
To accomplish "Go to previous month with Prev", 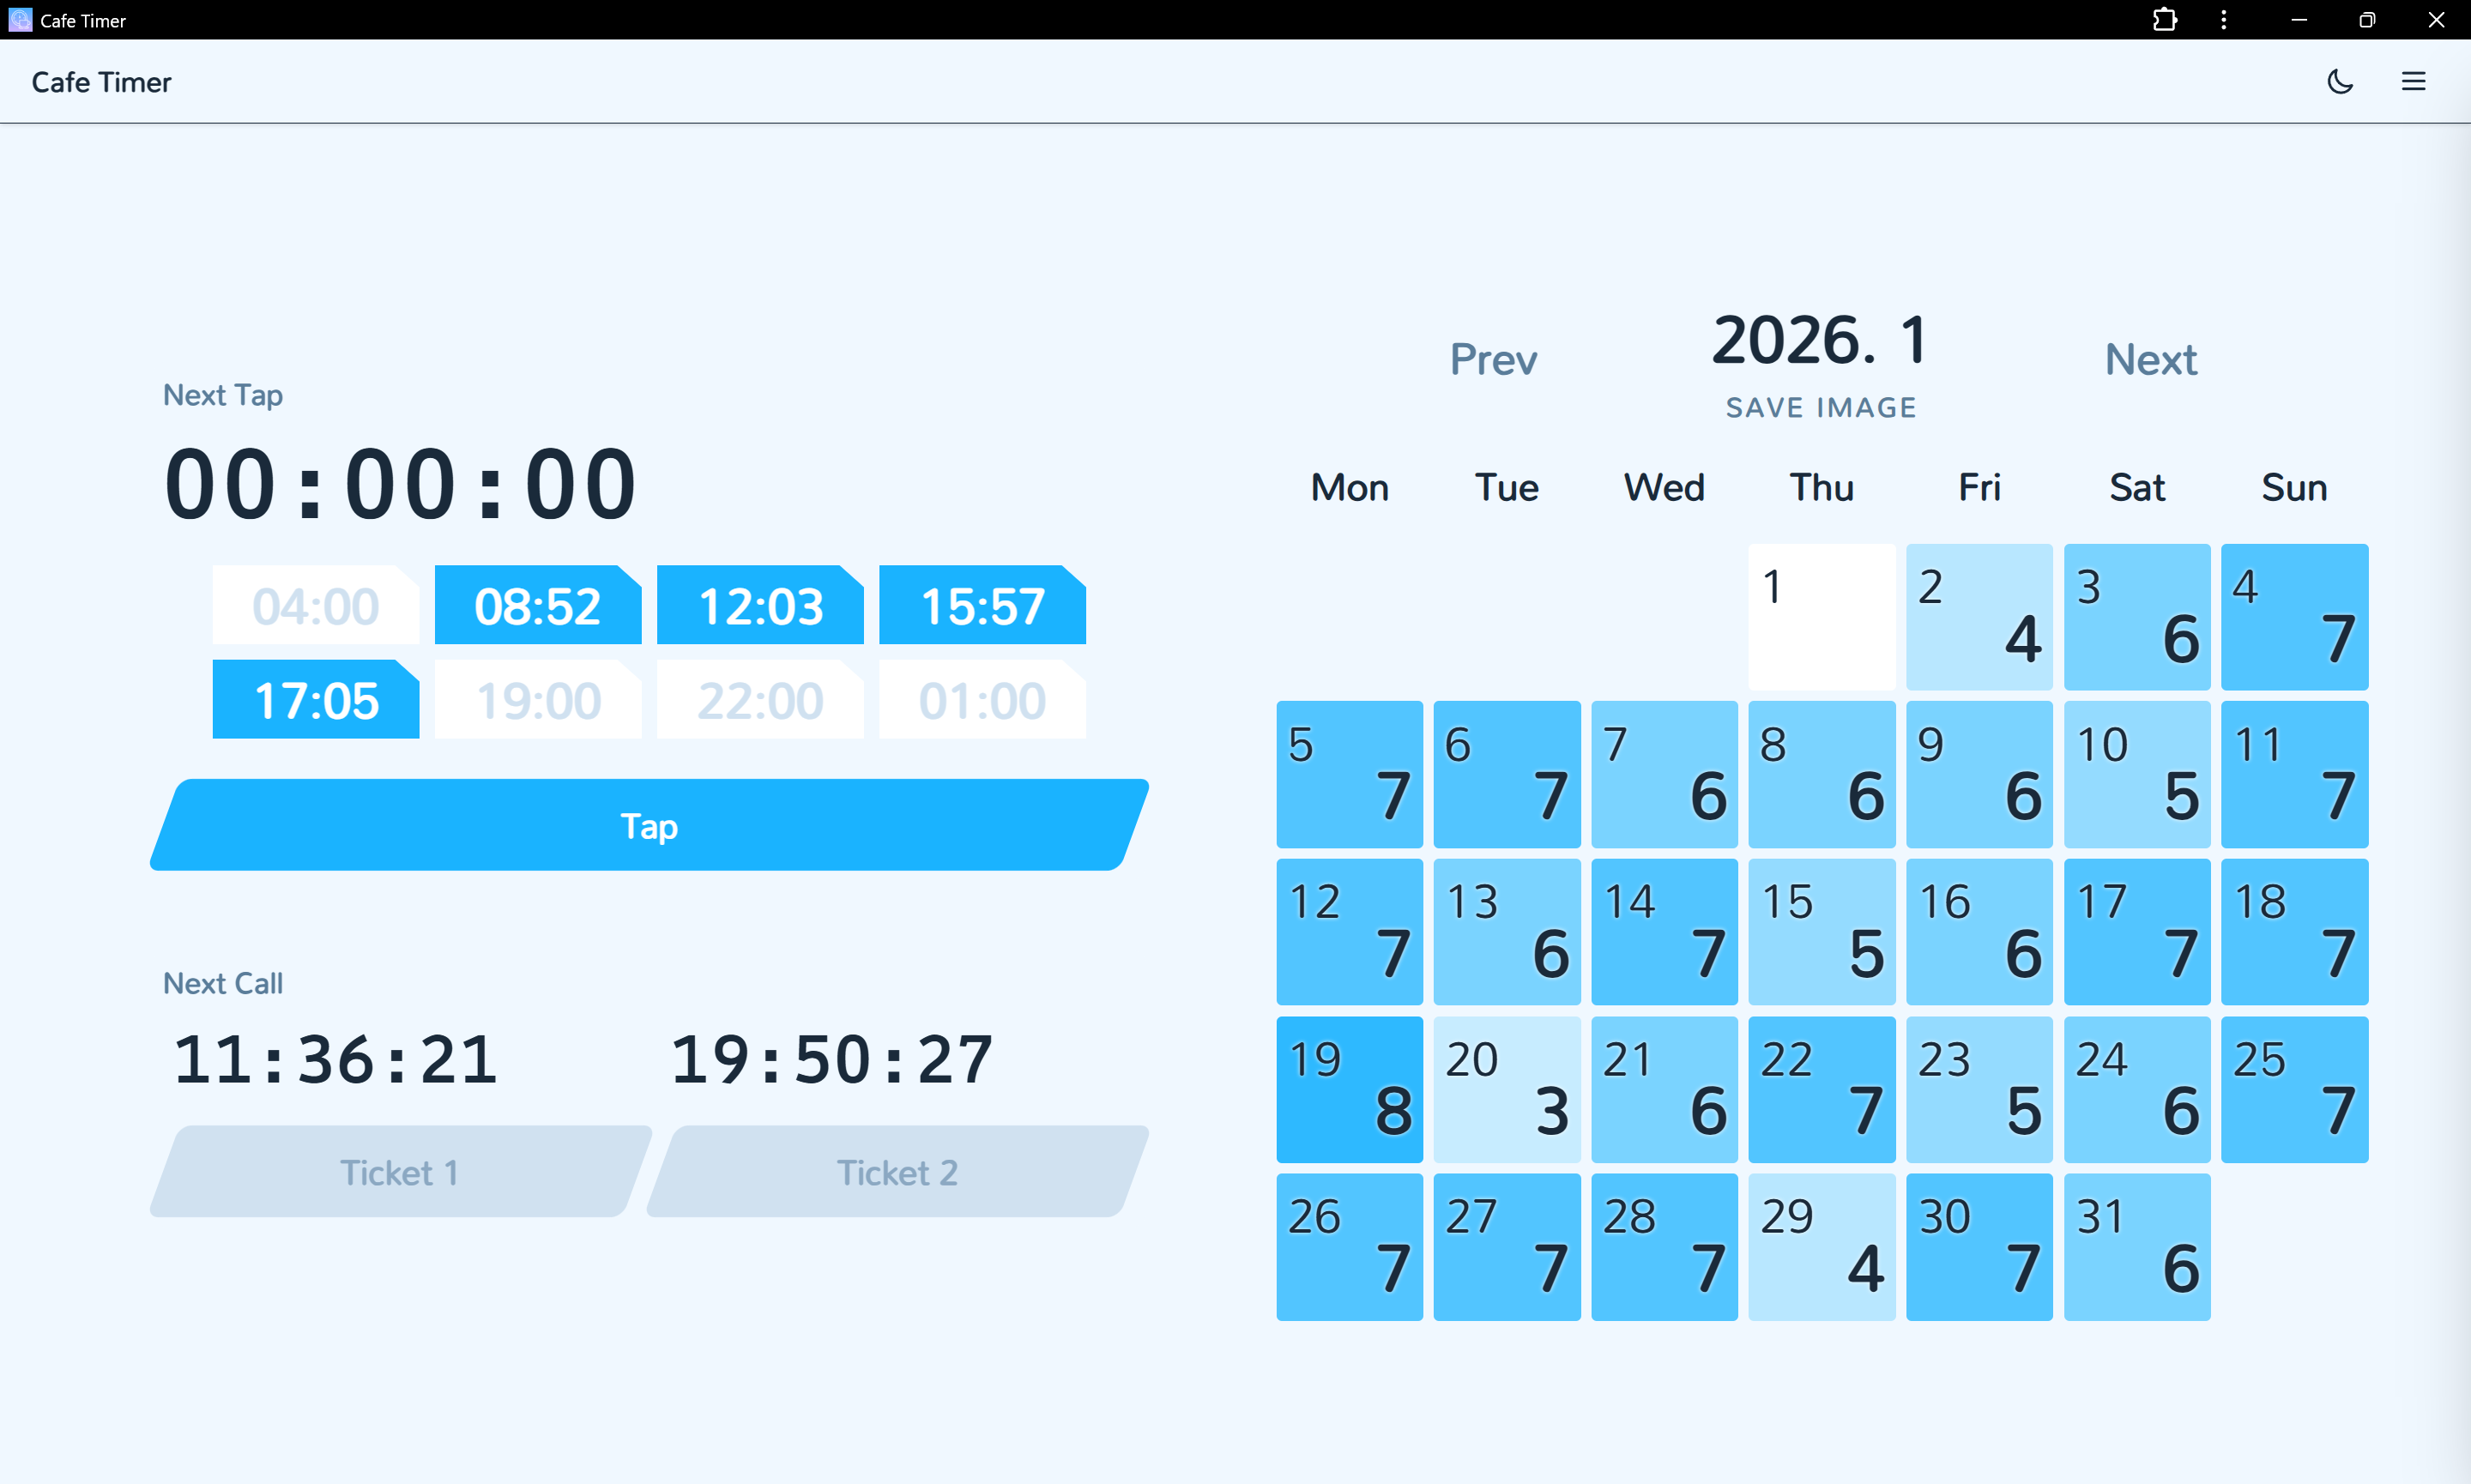I will pyautogui.click(x=1493, y=360).
